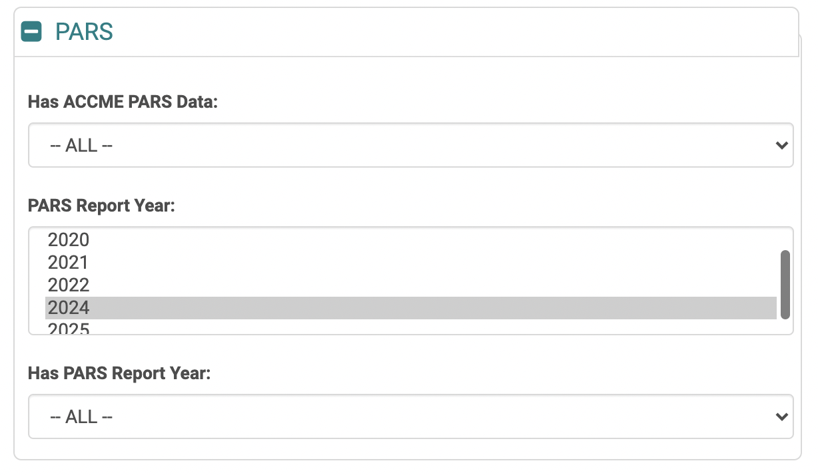Viewport: 818px width, 475px height.
Task: Click the highlighted 2024 year option
Action: [x=69, y=307]
